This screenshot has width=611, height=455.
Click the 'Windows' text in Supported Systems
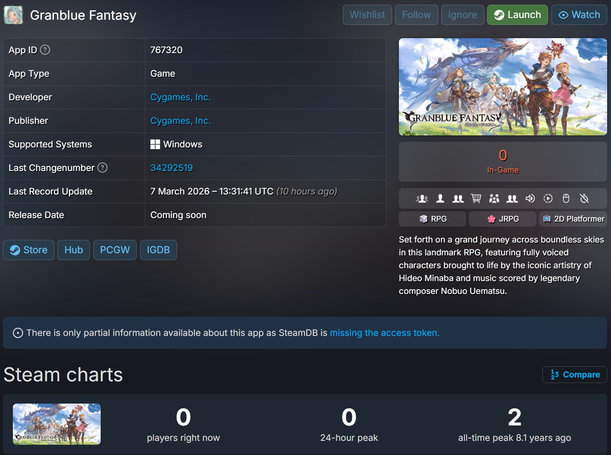183,144
